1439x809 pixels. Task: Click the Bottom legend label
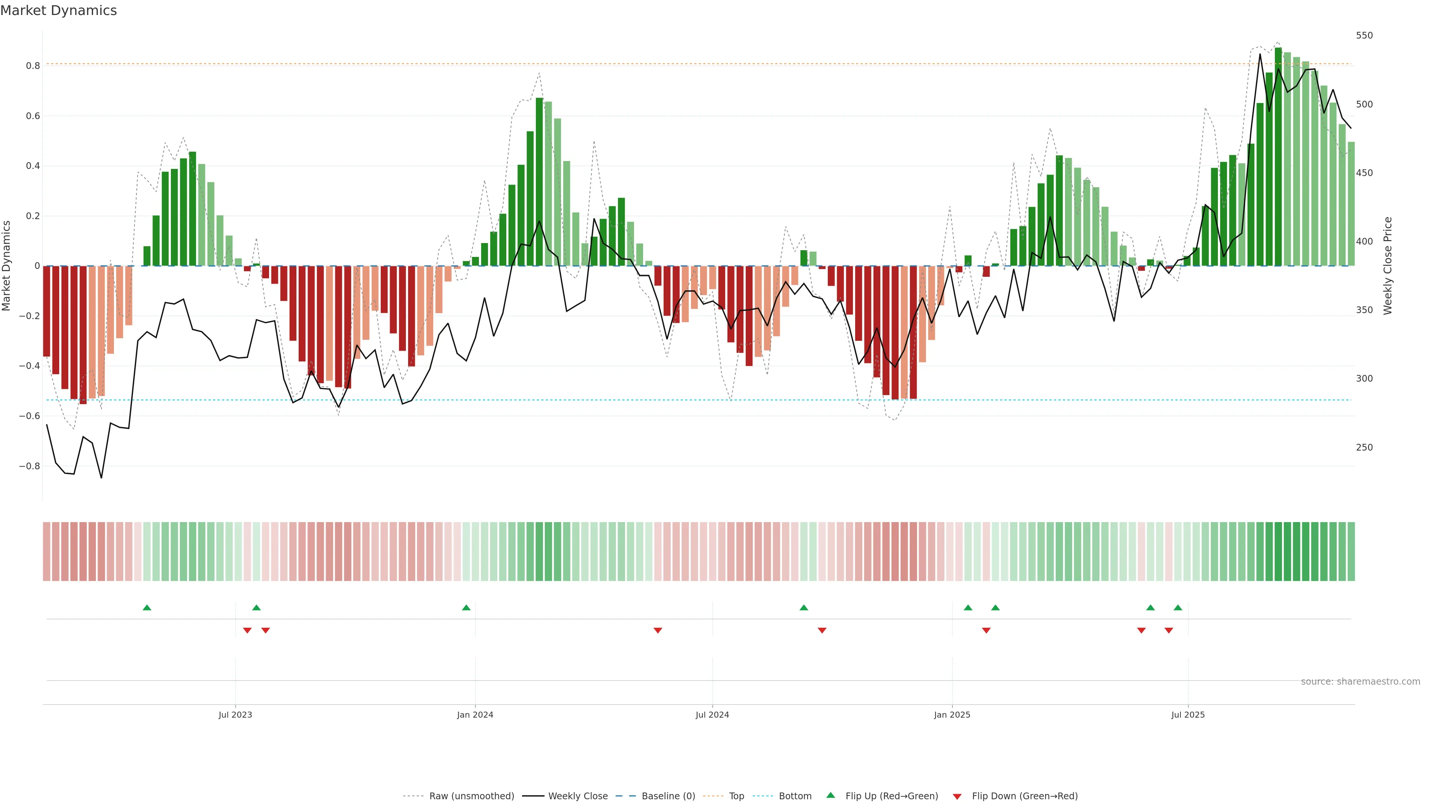click(795, 796)
